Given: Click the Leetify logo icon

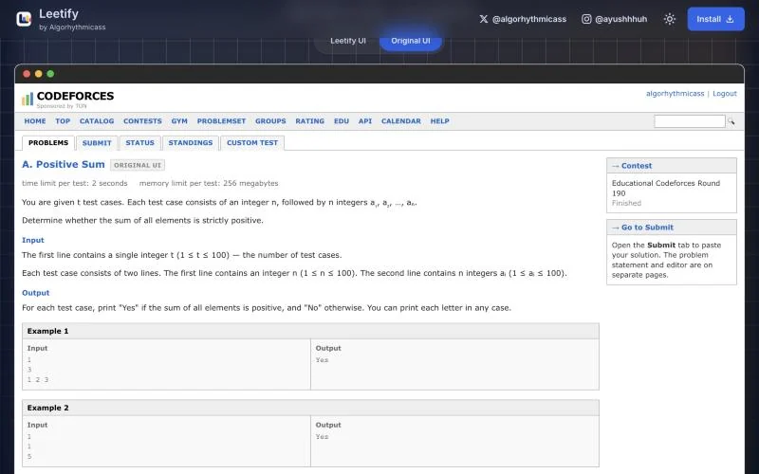Looking at the screenshot, I should tap(24, 19).
